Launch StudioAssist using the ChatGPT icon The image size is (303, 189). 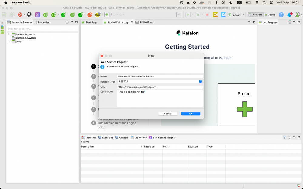tap(30, 15)
